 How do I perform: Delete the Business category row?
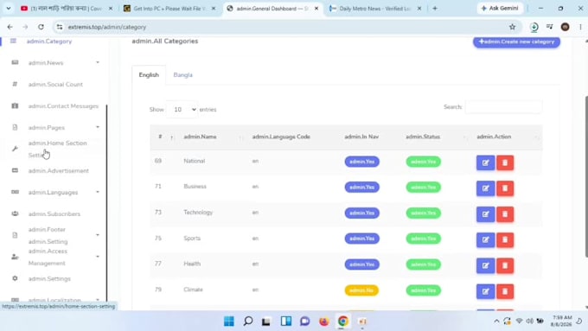pyautogui.click(x=505, y=188)
